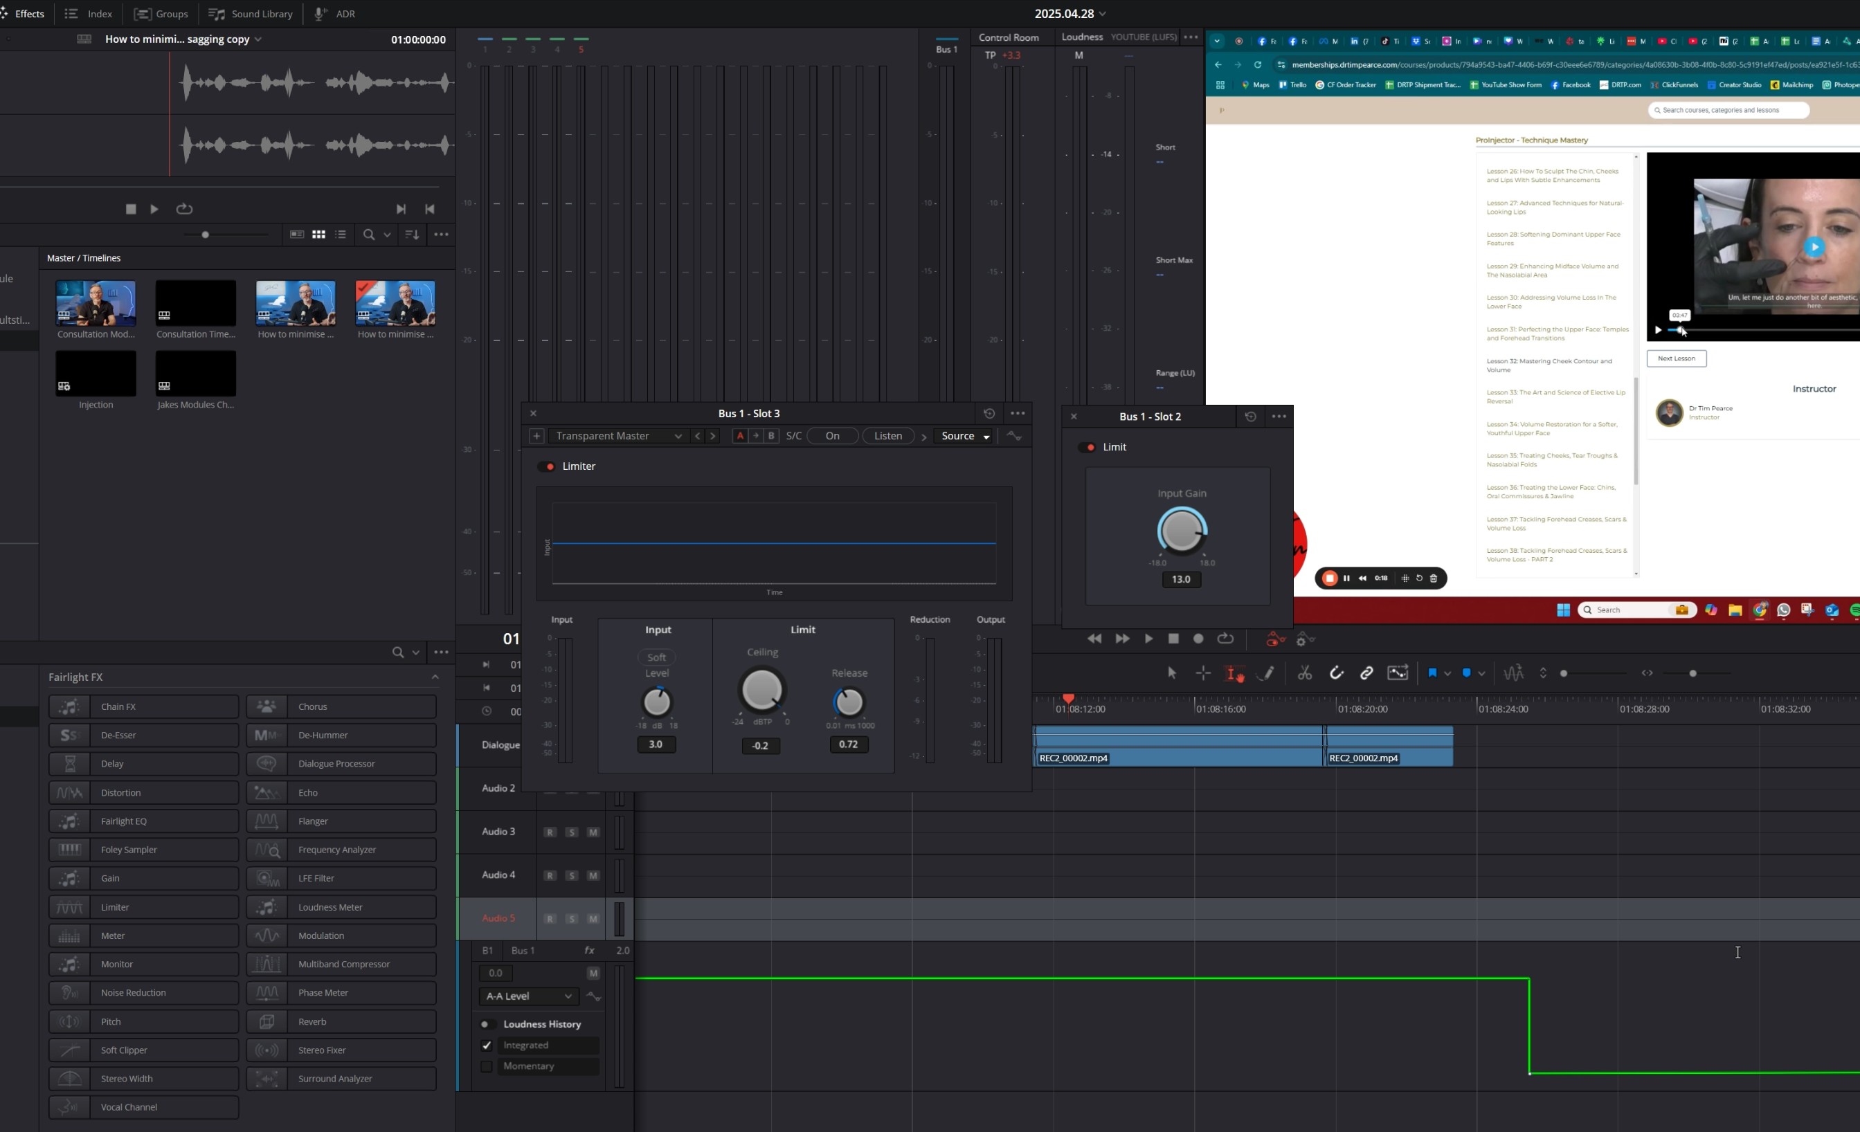Open the flag color dropdown arrow
This screenshot has height=1132, width=1860.
coord(1447,673)
